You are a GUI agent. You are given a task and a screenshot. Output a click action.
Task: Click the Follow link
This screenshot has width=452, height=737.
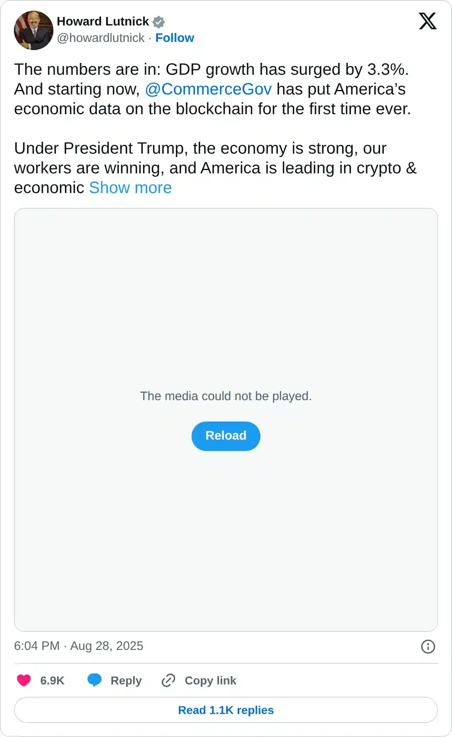coord(175,38)
